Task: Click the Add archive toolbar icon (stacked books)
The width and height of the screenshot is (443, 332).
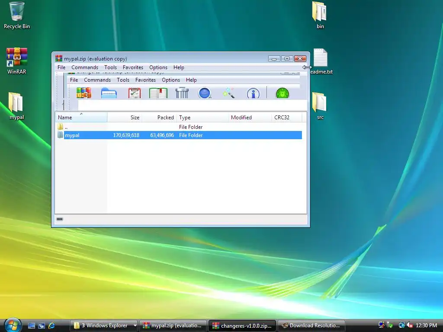Action: point(83,93)
